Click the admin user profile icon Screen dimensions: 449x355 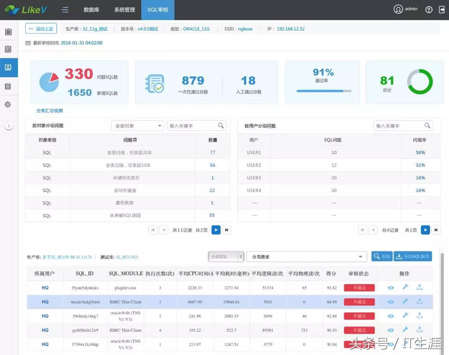[397, 9]
